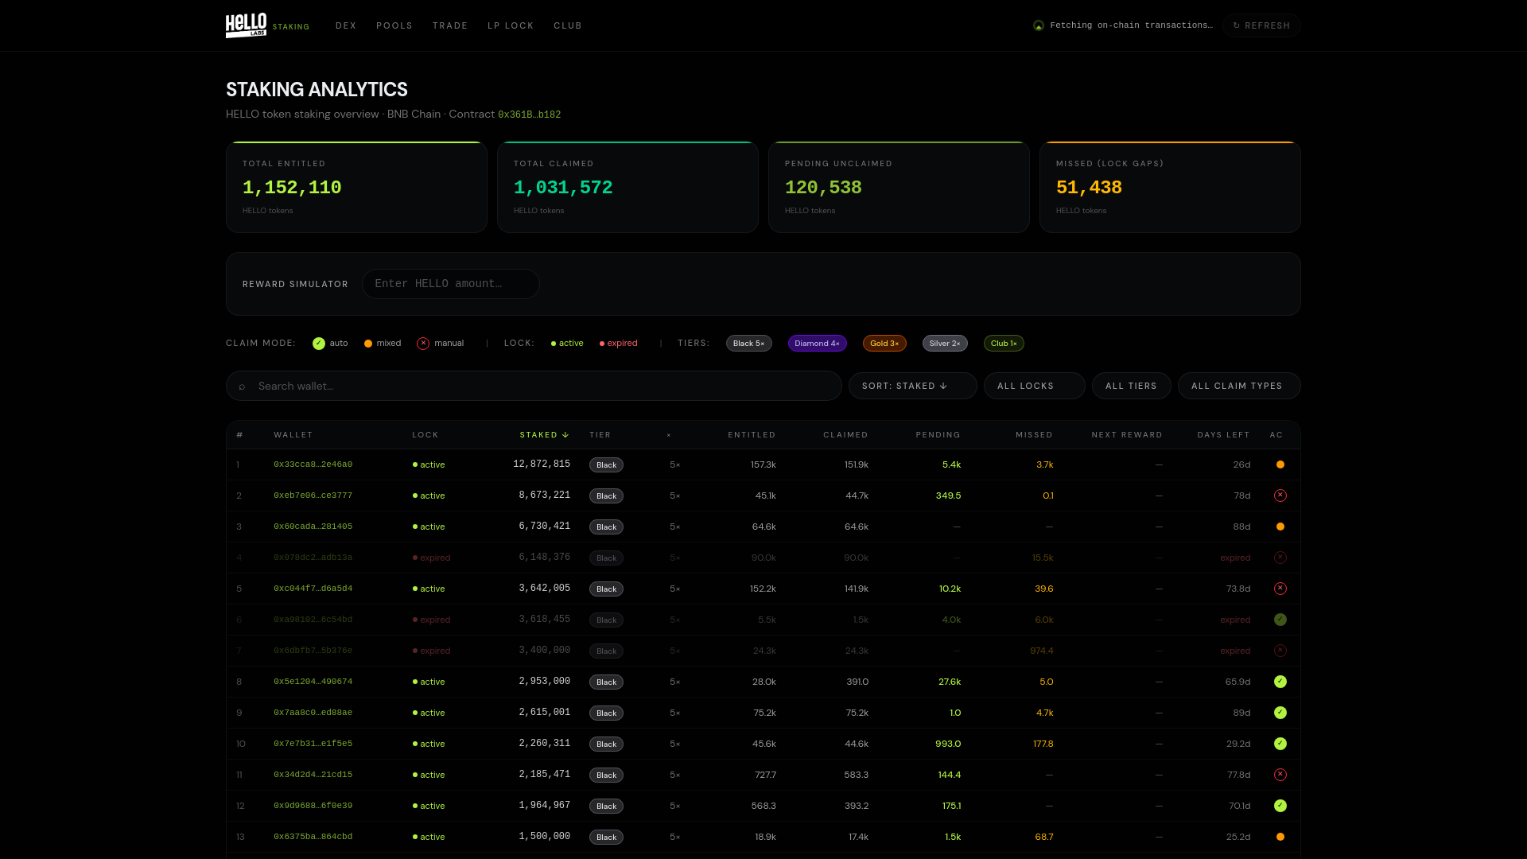Click the on-chain fetching status icon
This screenshot has width=1527, height=859.
(x=1039, y=25)
